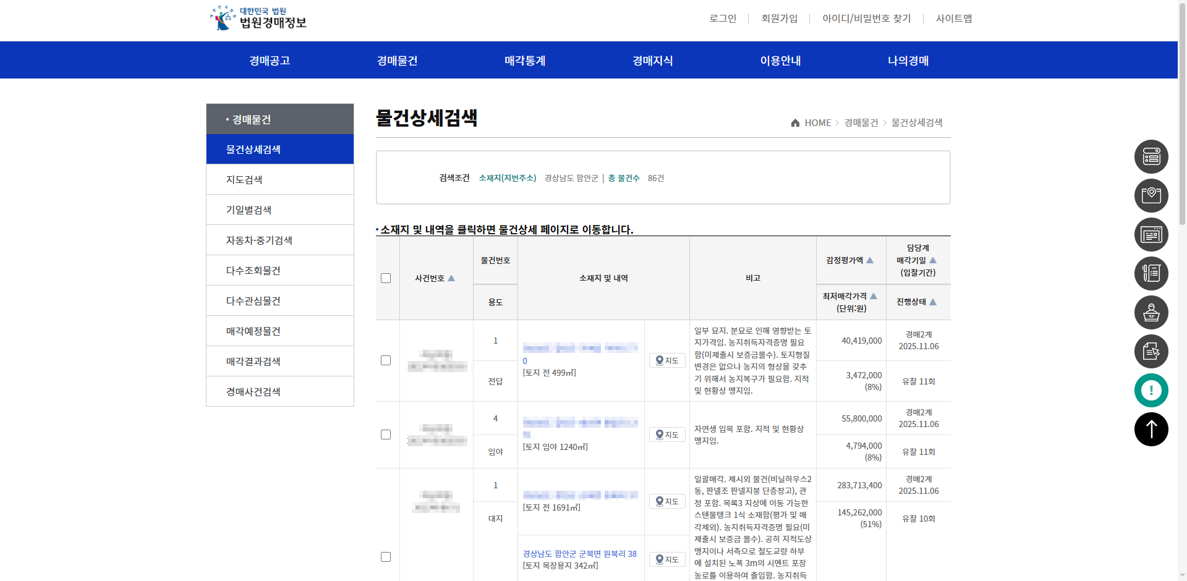Viewport: 1187px width, 581px height.
Task: Open 지도 map view for the first property
Action: click(666, 360)
